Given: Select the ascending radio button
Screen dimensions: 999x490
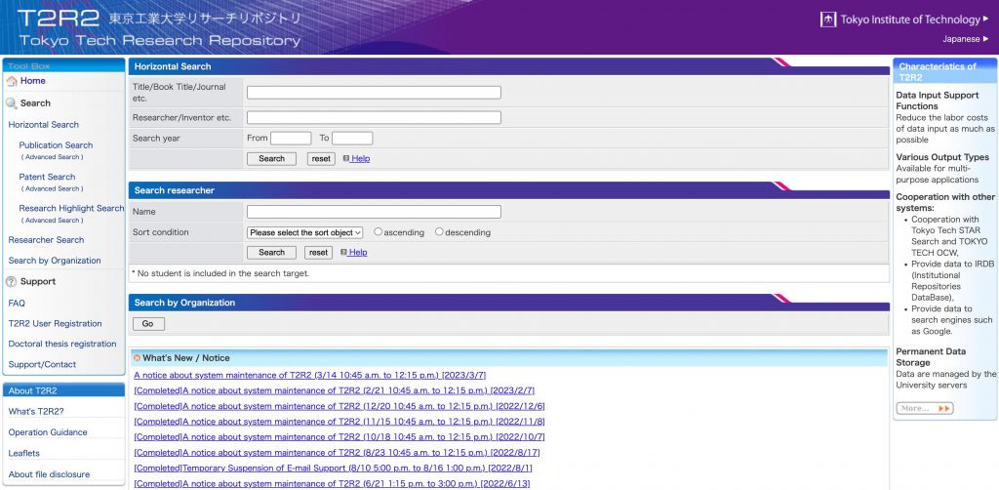Looking at the screenshot, I should (x=378, y=232).
